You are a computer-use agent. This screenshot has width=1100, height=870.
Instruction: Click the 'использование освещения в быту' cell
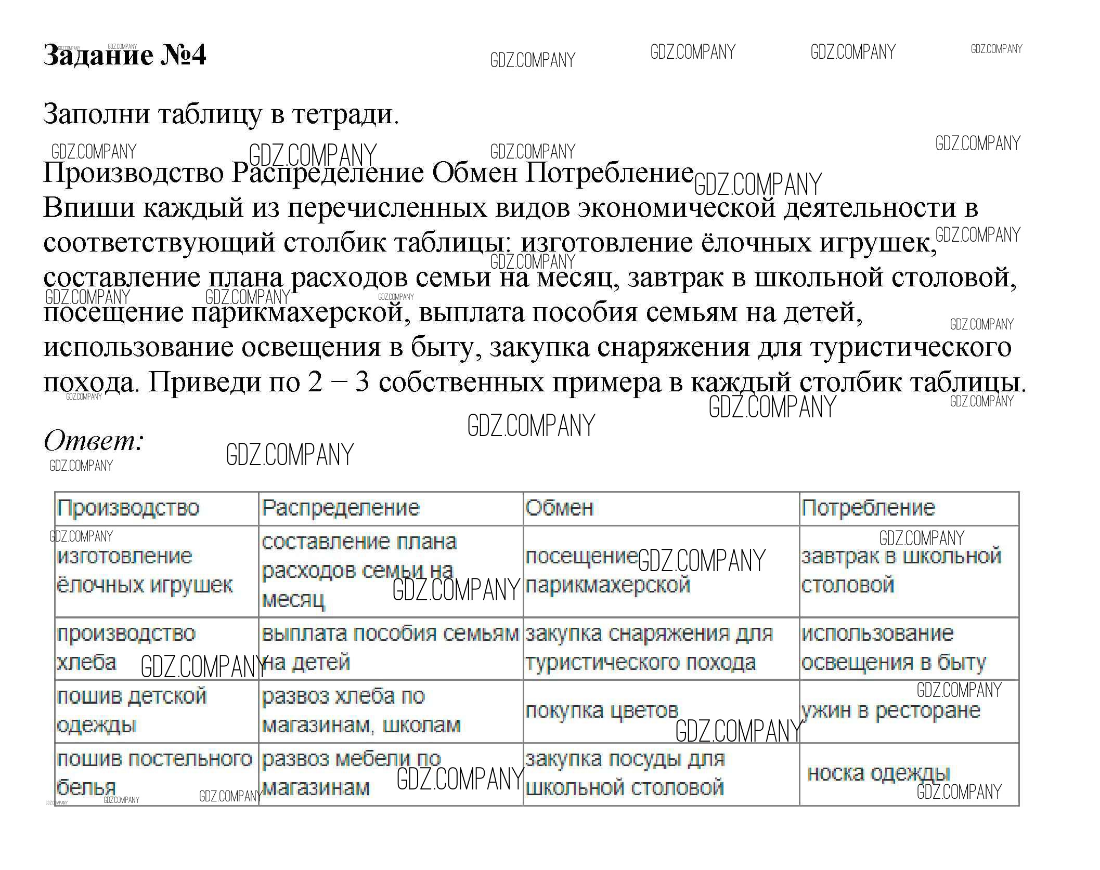893,648
